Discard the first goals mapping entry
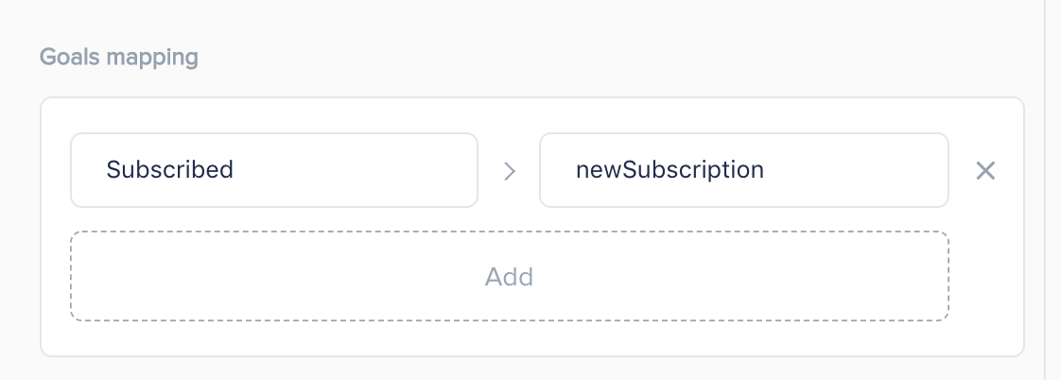The height and width of the screenshot is (380, 1061). (985, 171)
